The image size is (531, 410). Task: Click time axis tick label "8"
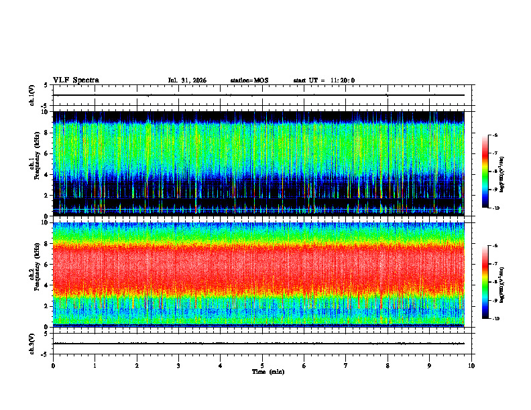(388, 366)
